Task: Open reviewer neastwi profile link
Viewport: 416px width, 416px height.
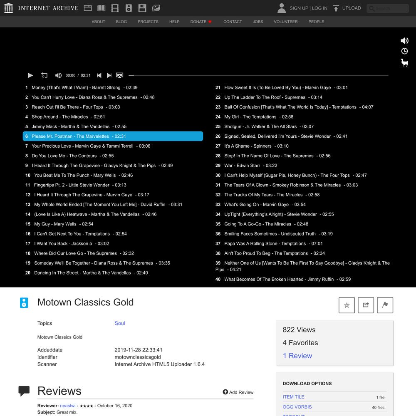Action: 68,406
